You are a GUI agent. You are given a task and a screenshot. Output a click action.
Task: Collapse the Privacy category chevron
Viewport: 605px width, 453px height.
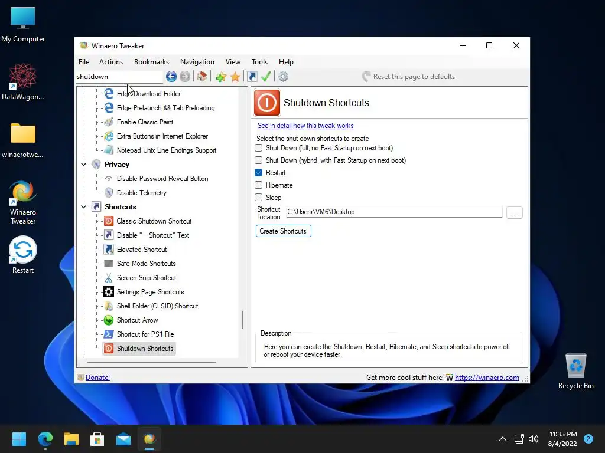coord(83,165)
